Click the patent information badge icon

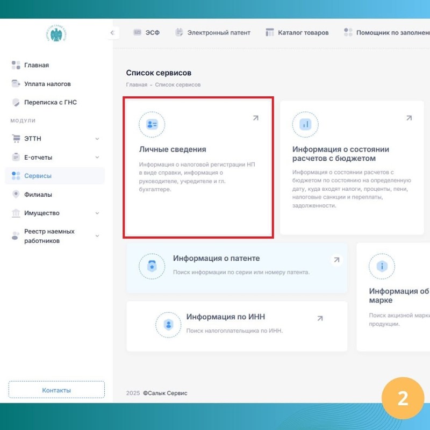click(152, 266)
